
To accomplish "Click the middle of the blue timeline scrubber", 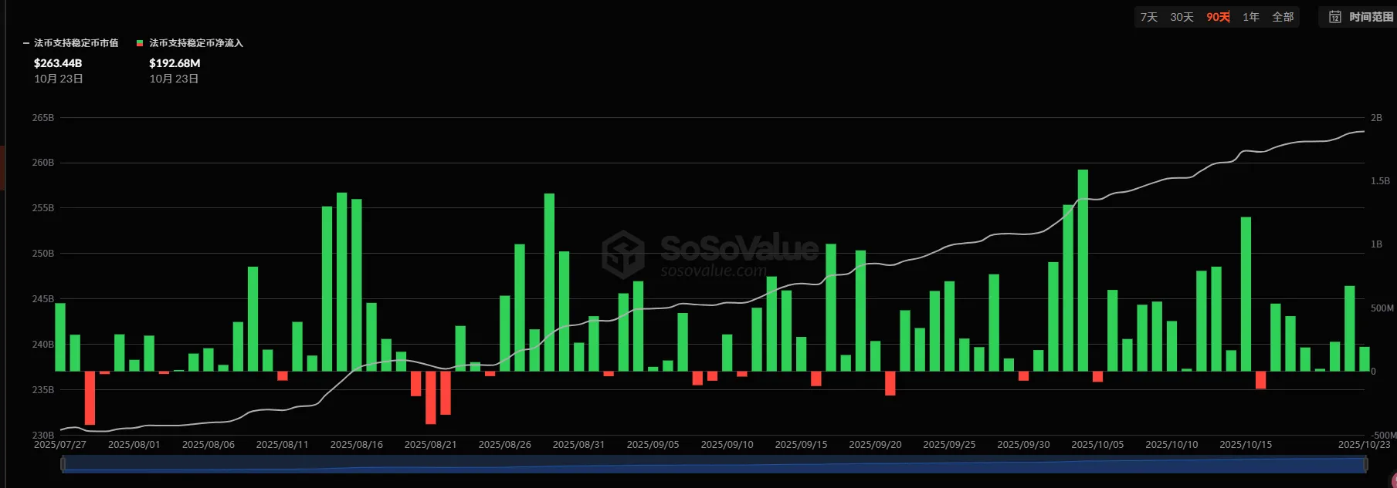I will [714, 464].
